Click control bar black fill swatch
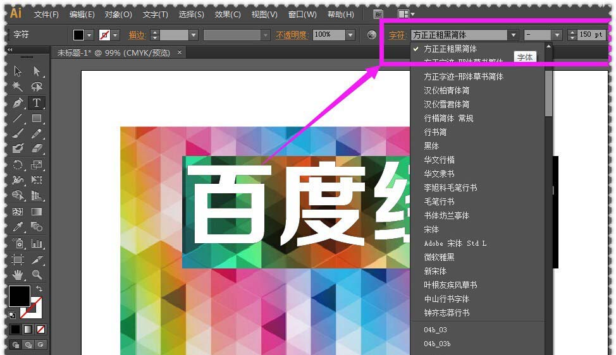 [x=78, y=35]
